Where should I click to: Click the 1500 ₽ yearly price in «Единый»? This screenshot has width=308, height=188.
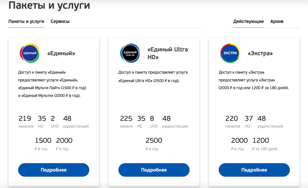click(43, 141)
